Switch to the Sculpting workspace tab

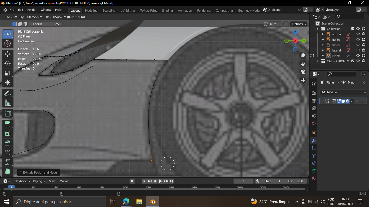pos(109,11)
